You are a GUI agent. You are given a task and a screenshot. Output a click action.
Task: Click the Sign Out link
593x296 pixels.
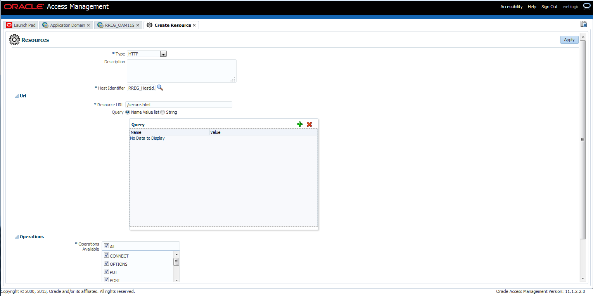pos(549,7)
